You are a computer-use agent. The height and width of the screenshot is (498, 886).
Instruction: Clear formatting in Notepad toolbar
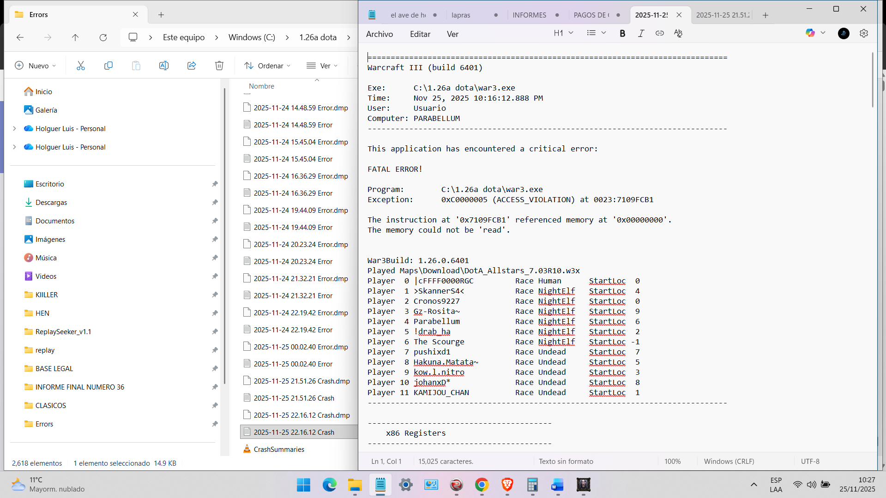(x=678, y=33)
